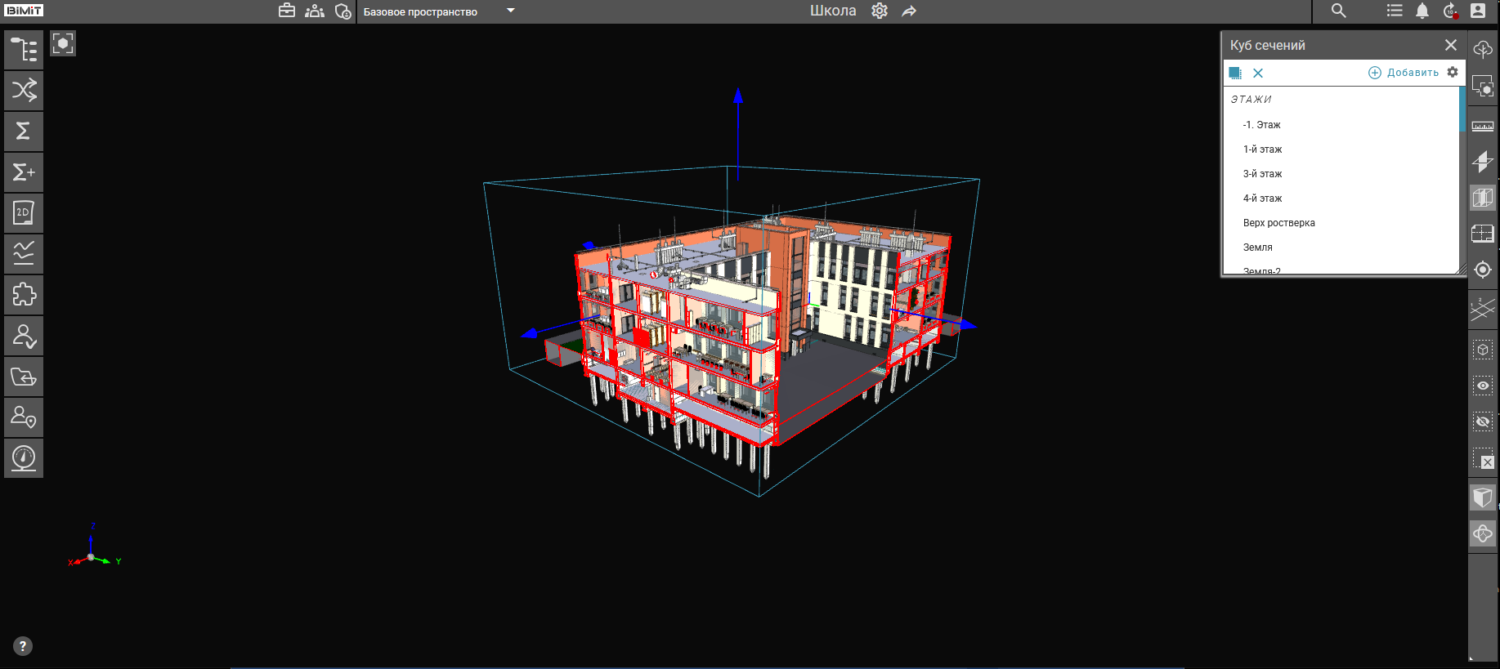Screen dimensions: 1500x669
Task: Click the blue X clear section button
Action: point(1258,73)
